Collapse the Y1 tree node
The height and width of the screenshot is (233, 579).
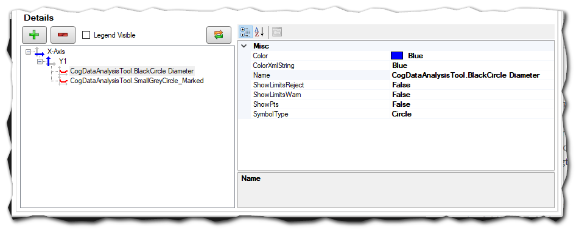pos(40,61)
